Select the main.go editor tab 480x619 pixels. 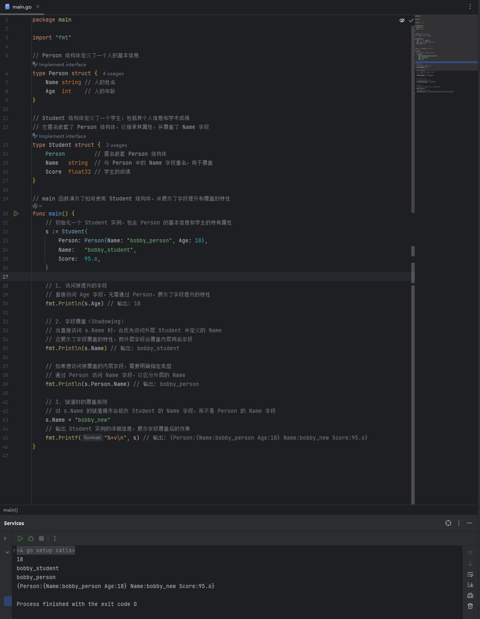coord(22,7)
